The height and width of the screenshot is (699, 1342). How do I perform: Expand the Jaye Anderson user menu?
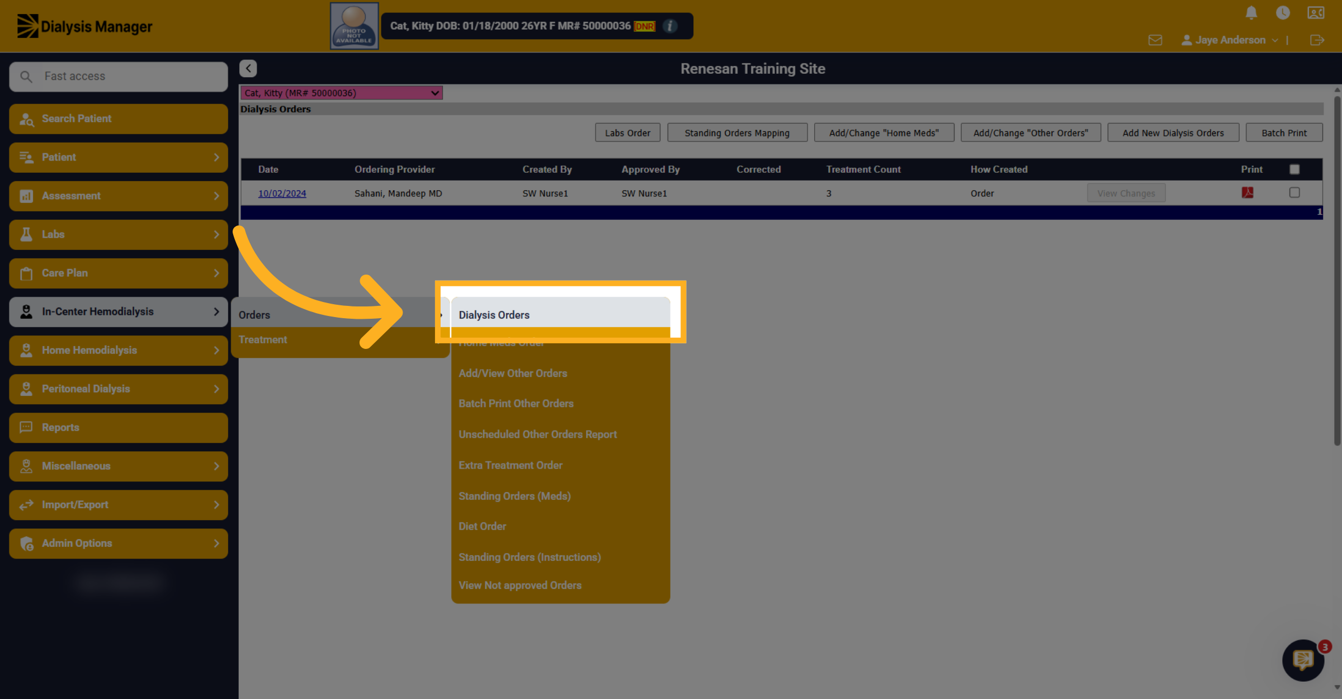click(x=1230, y=40)
